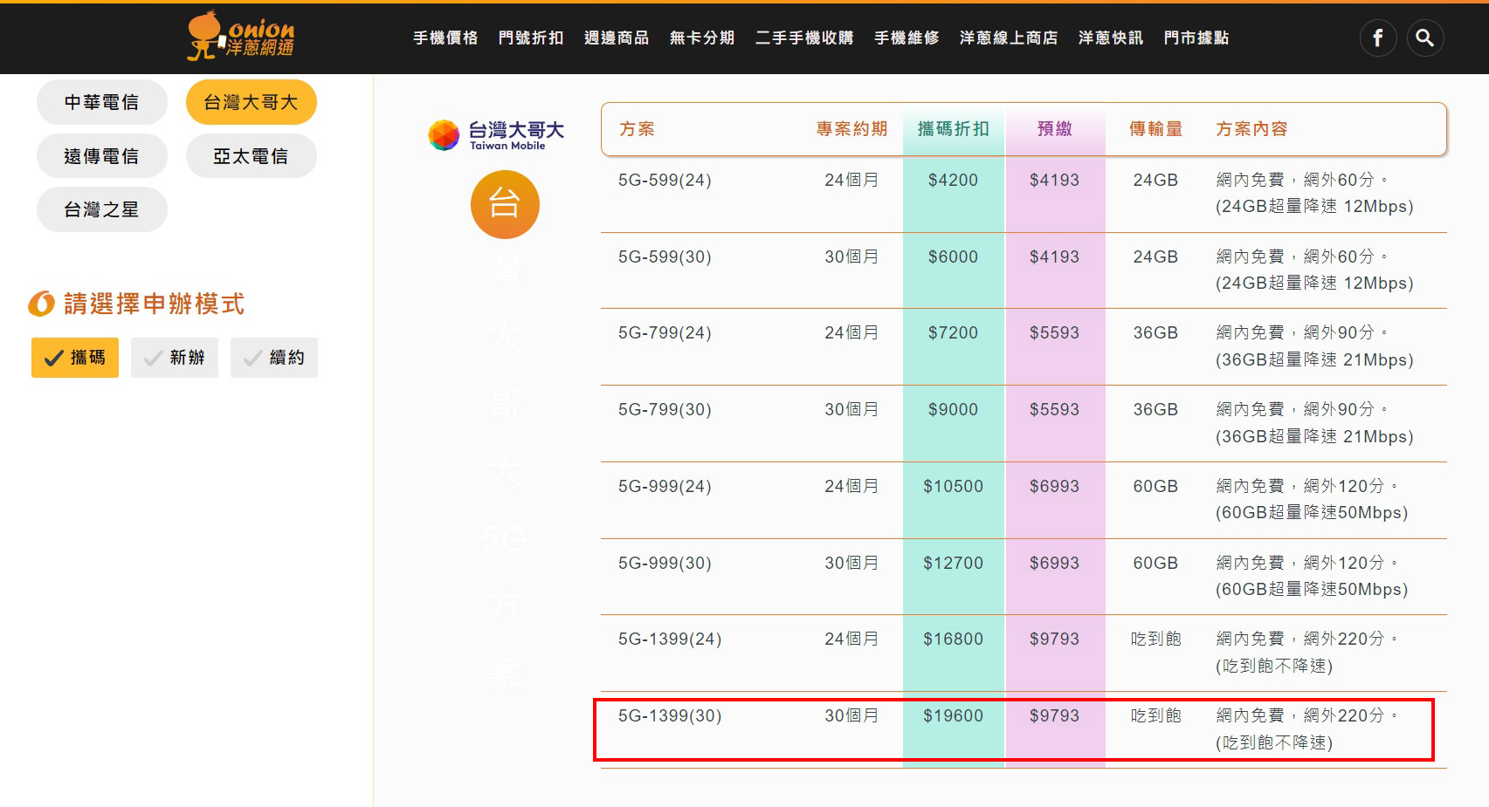Screen dimensions: 1489x807
Task: Click the $9000 discount value
Action: 953,409
